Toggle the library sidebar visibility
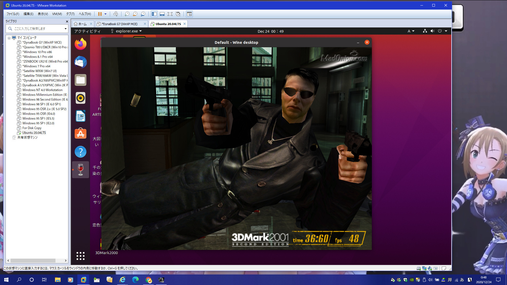The width and height of the screenshot is (507, 285). 154,14
